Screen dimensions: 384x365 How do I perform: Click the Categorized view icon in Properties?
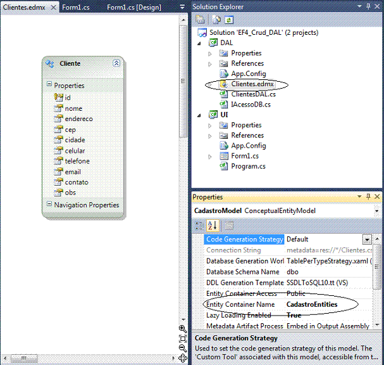[x=199, y=226]
